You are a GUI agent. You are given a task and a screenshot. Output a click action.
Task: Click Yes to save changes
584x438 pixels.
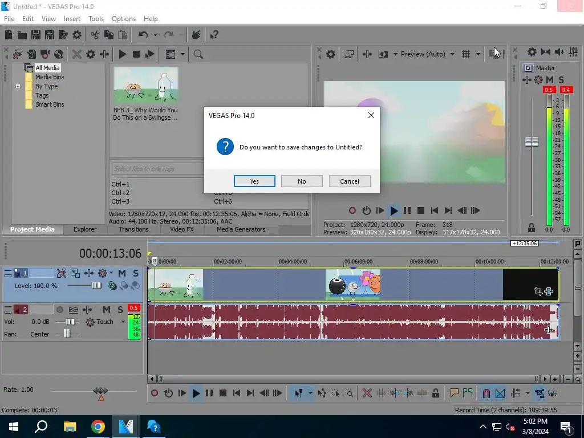coord(254,181)
